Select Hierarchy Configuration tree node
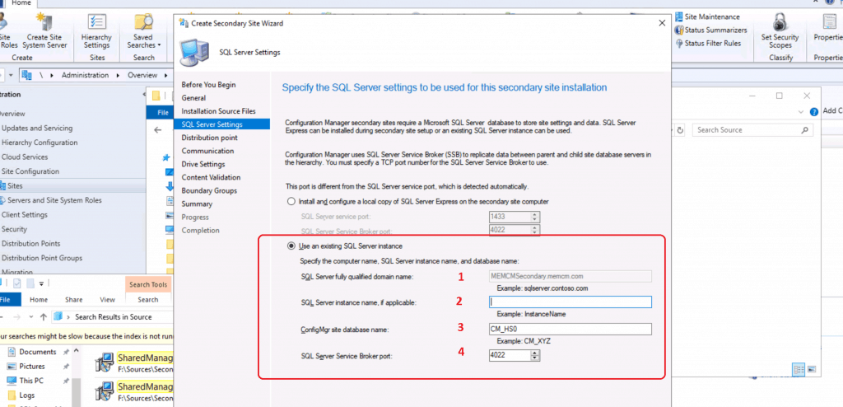 pos(40,143)
